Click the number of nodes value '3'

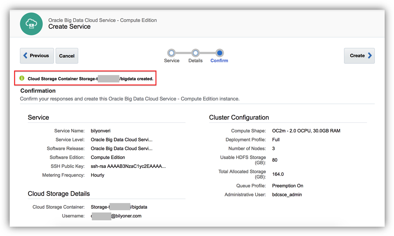pyautogui.click(x=273, y=149)
